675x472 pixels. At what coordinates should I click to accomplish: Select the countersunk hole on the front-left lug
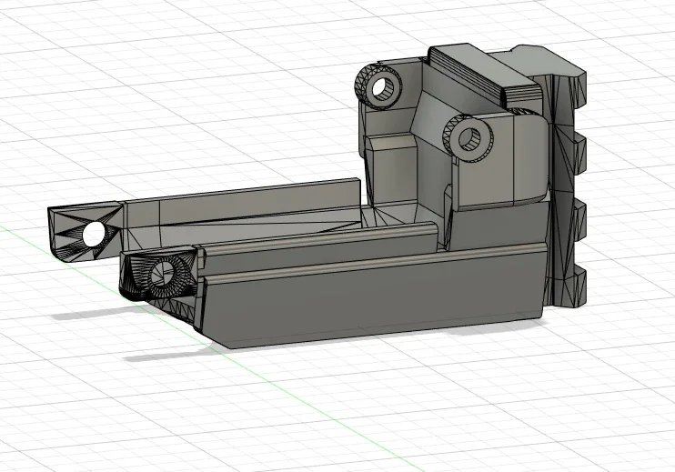pos(163,273)
